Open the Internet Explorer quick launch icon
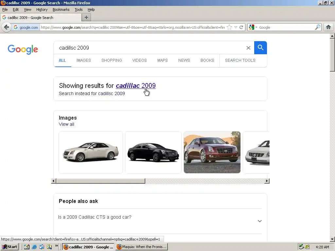 [34, 247]
